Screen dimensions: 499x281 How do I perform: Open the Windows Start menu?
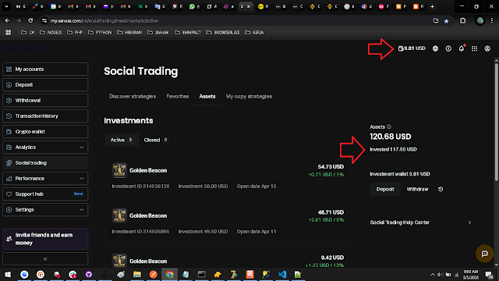pyautogui.click(x=8, y=274)
